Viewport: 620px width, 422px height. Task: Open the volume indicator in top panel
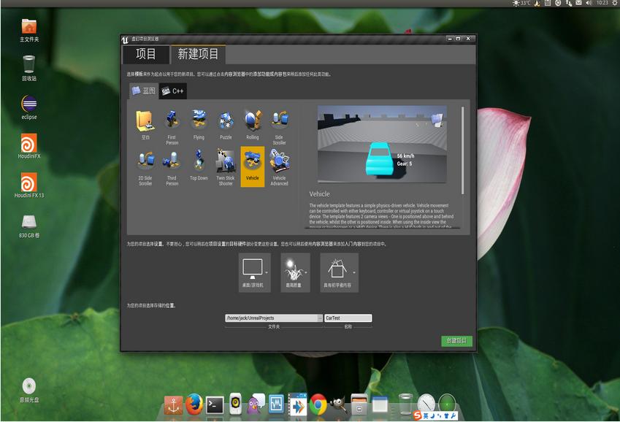tap(589, 3)
